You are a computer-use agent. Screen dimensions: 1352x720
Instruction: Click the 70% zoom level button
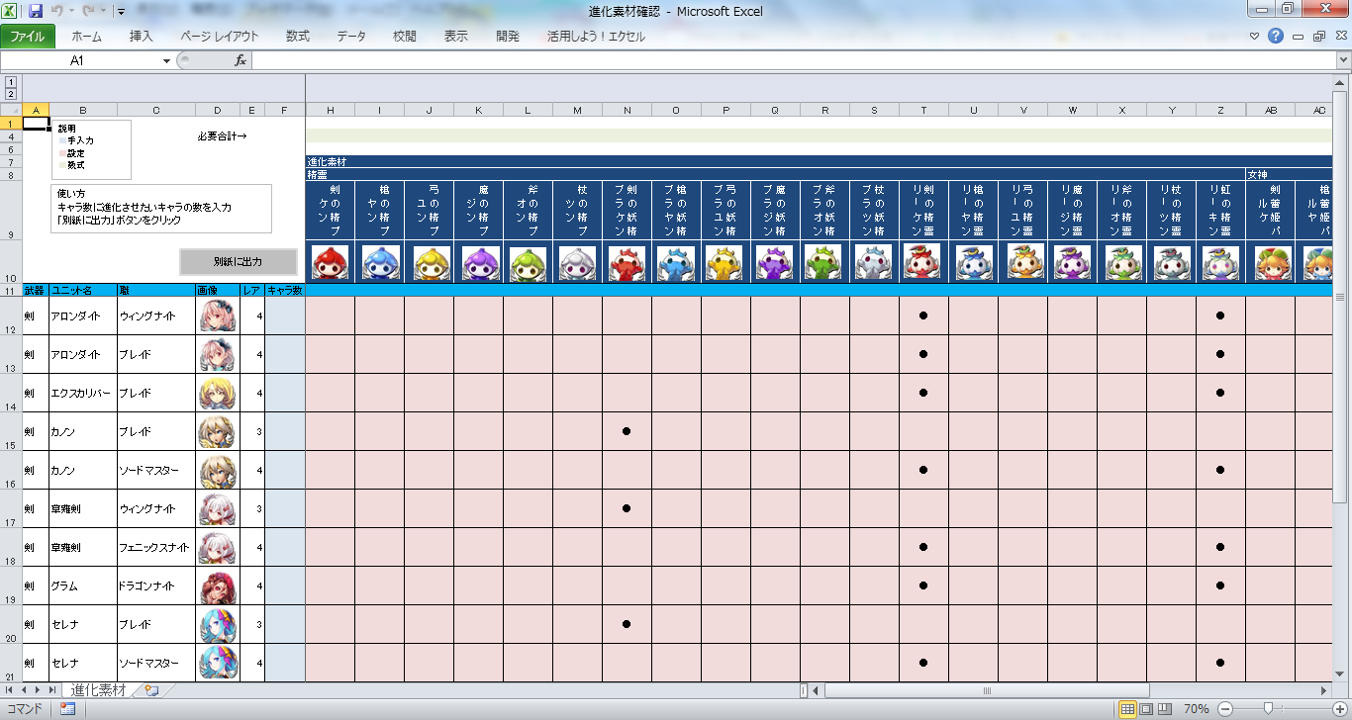[1197, 709]
